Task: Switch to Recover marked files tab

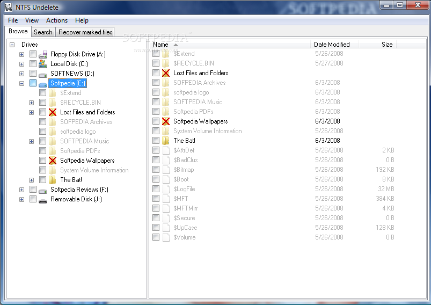Action: tap(85, 32)
